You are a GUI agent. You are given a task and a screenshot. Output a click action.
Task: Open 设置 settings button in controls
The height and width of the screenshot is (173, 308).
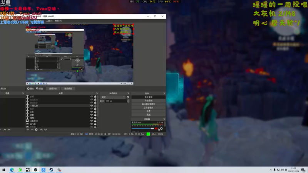(149, 111)
